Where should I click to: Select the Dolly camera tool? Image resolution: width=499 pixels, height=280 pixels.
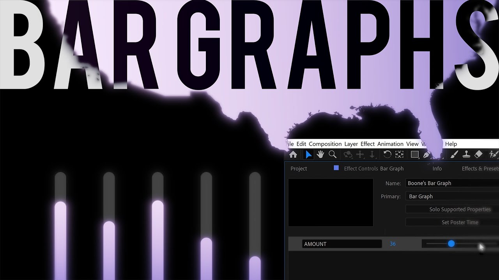[372, 155]
